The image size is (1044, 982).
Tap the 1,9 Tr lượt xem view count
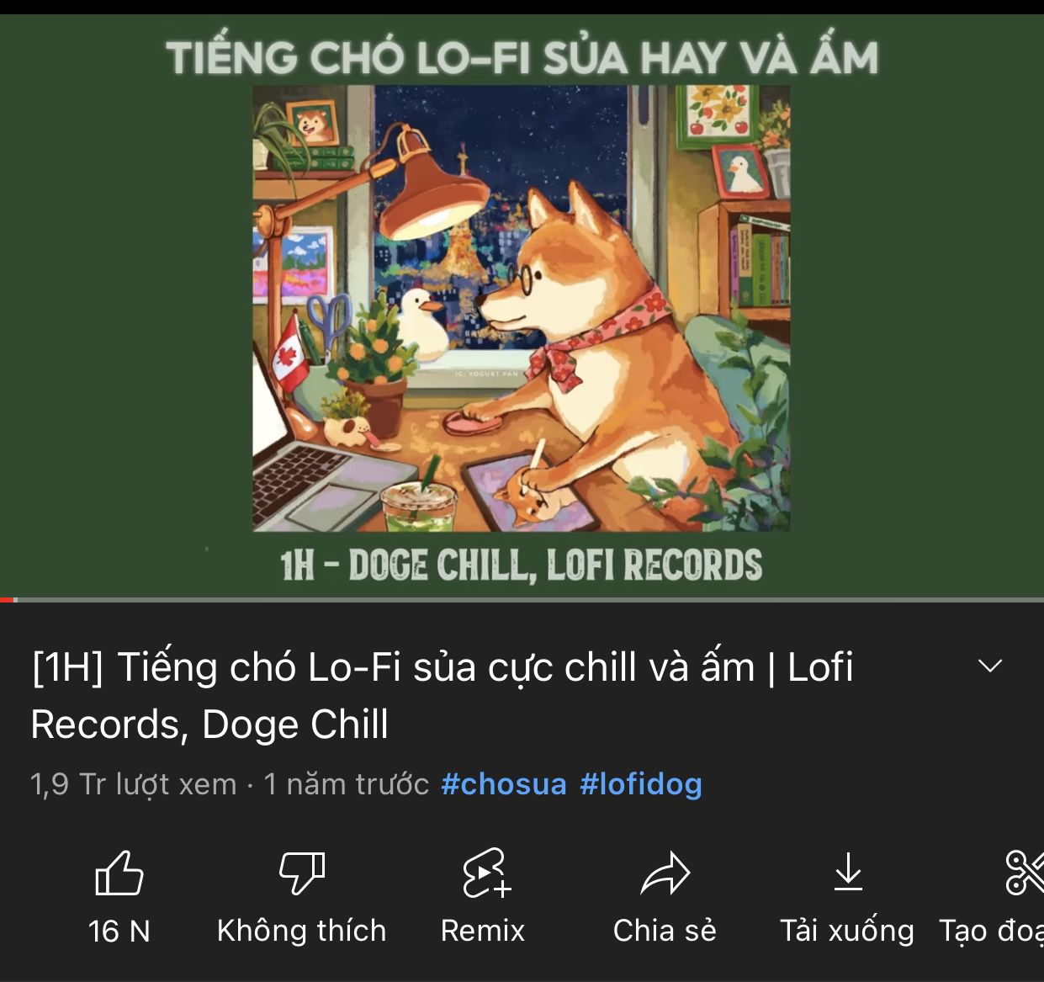tap(134, 783)
